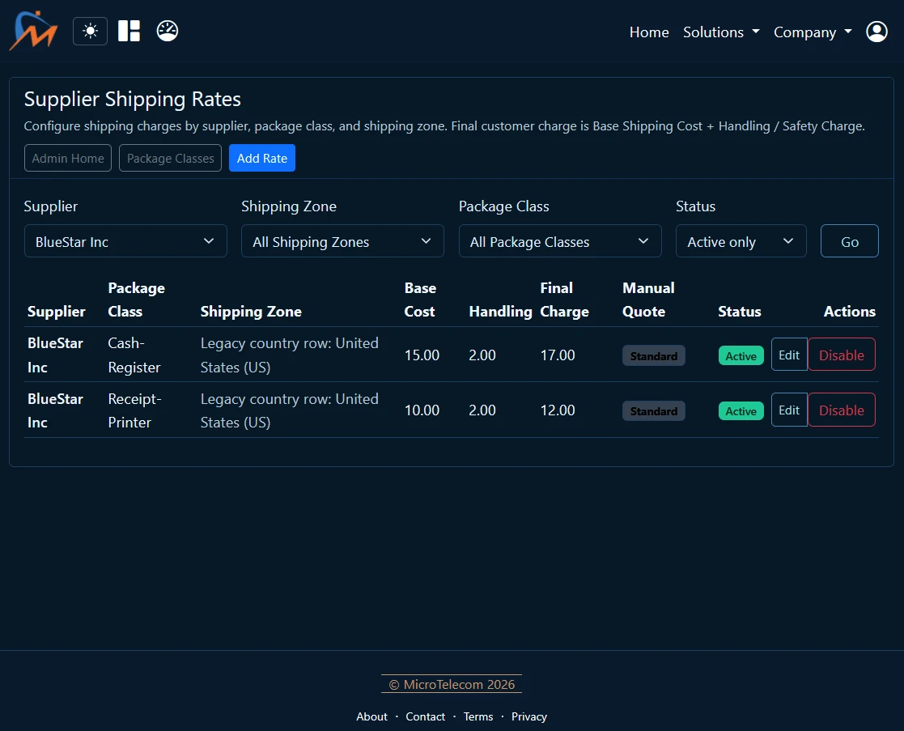904x731 pixels.
Task: Click Standard badge in Cash-Register row
Action: point(654,355)
